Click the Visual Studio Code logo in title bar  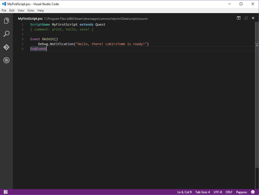pyautogui.click(x=4, y=4)
